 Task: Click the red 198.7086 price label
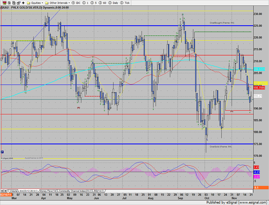click(259, 88)
